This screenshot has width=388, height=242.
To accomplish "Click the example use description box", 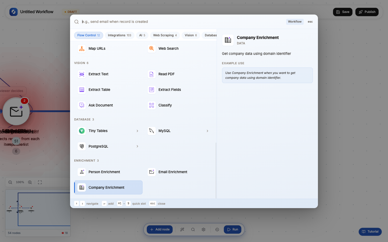I will (267, 75).
